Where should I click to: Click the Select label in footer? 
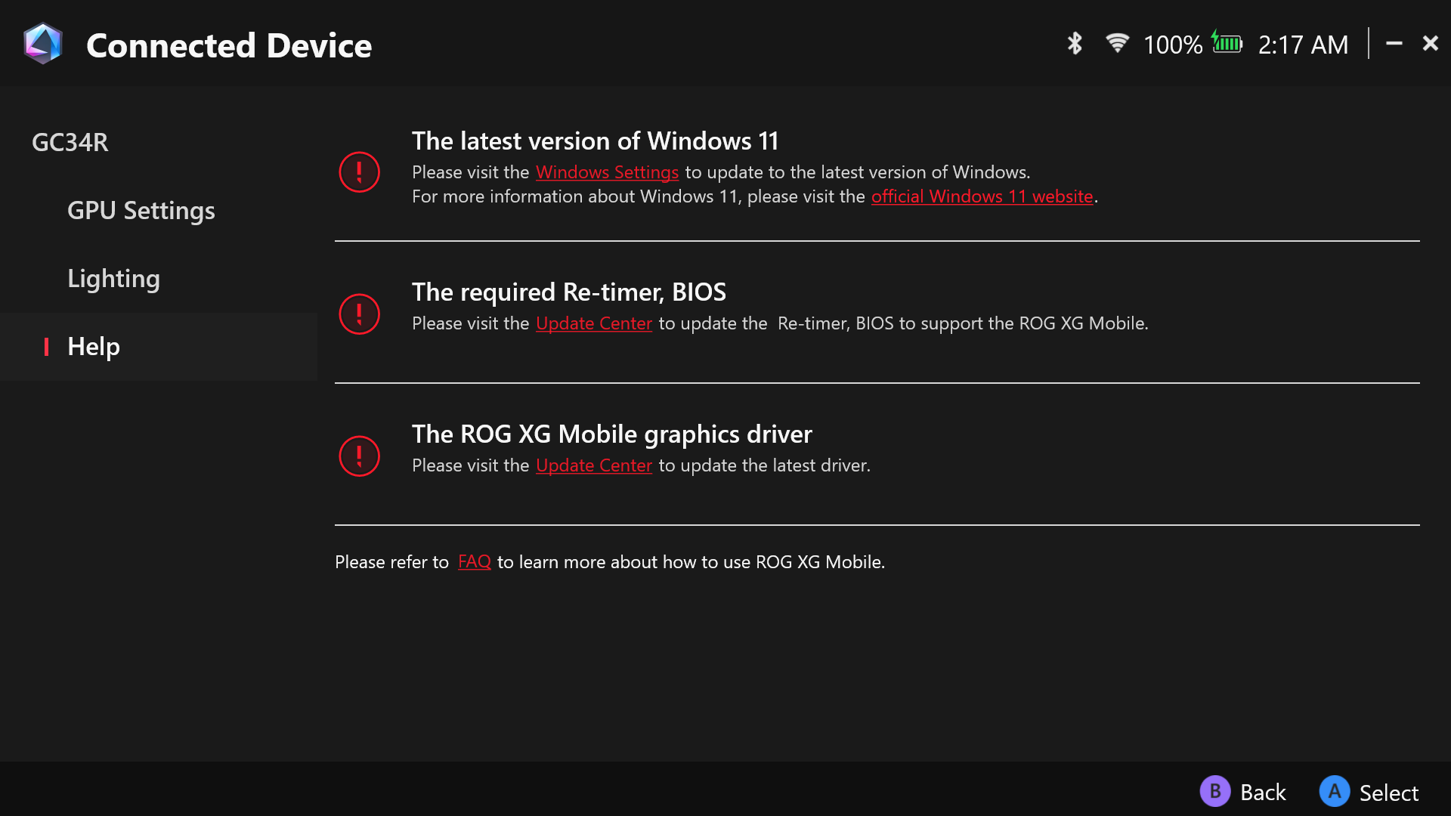pyautogui.click(x=1388, y=793)
